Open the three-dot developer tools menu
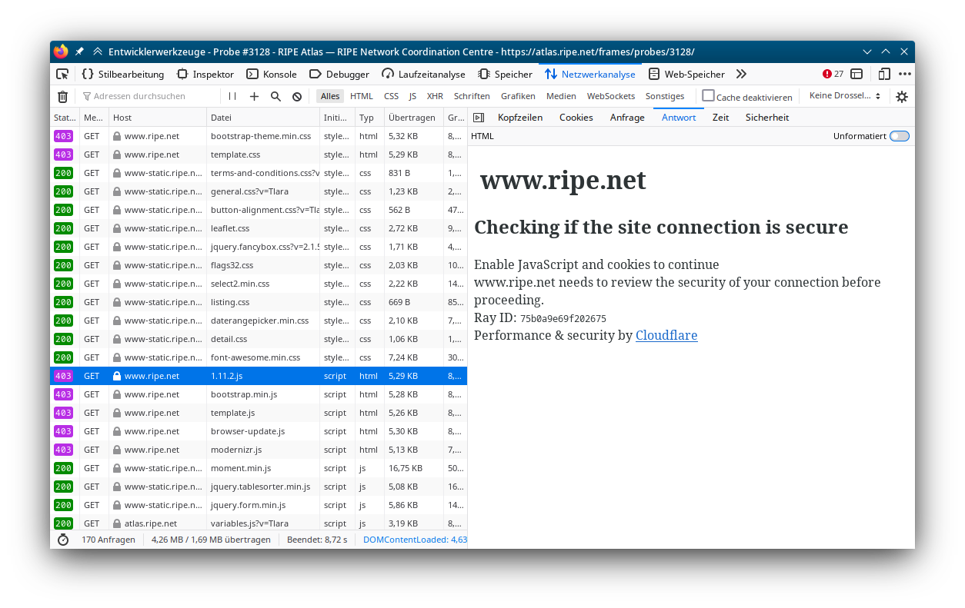 (x=905, y=75)
